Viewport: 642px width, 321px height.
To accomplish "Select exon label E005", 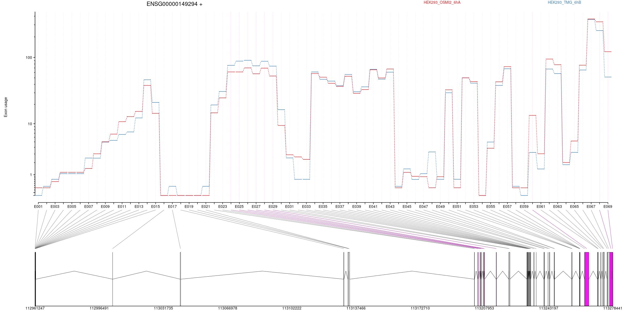I will 72,207.
